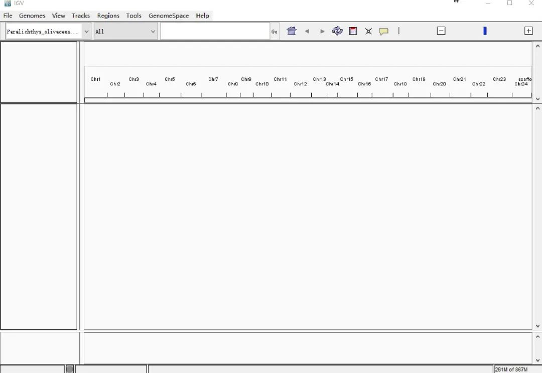Zoom out with minus icon
This screenshot has height=373, width=542.
point(441,31)
